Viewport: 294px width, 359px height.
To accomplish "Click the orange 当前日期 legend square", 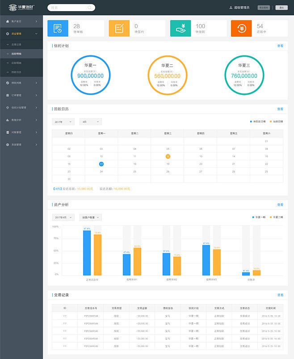I will coord(271,122).
